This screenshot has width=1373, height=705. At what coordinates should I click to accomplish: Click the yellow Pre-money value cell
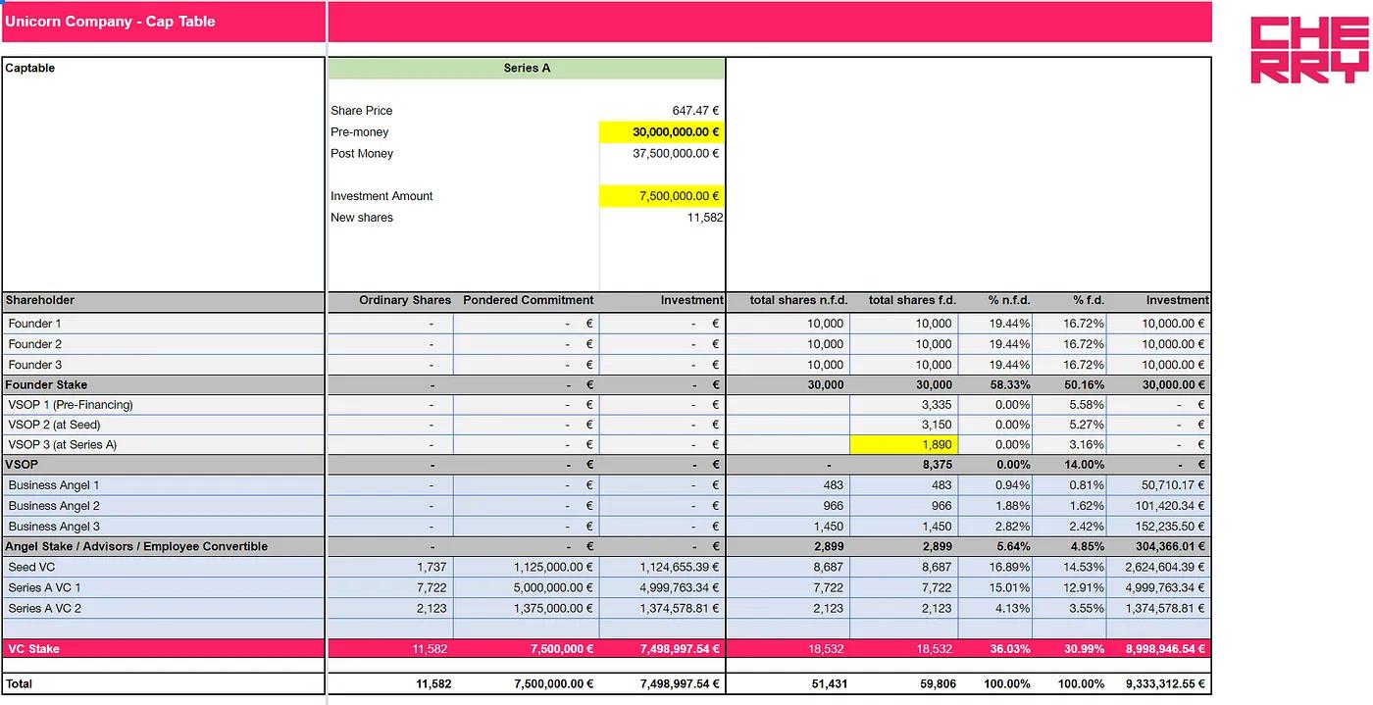click(662, 132)
